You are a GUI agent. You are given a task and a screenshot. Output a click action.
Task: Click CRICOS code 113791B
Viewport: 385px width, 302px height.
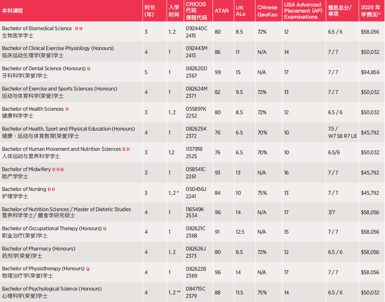pos(194,149)
